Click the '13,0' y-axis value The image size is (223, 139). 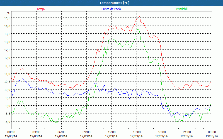coord(7,42)
